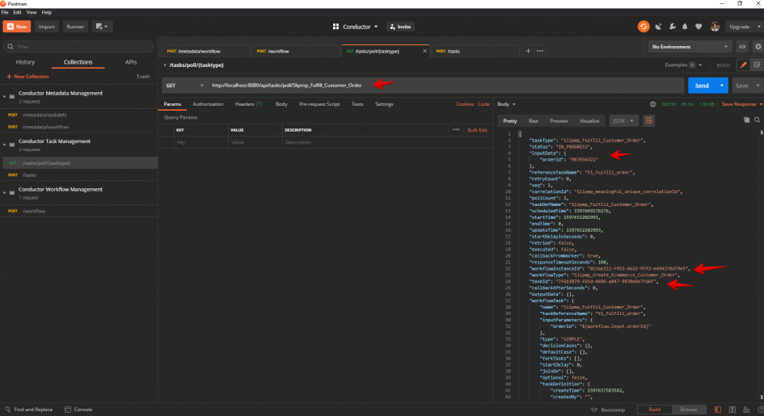Viewport: 764px width, 416px height.
Task: Click the orange sync icon in header
Action: (644, 27)
